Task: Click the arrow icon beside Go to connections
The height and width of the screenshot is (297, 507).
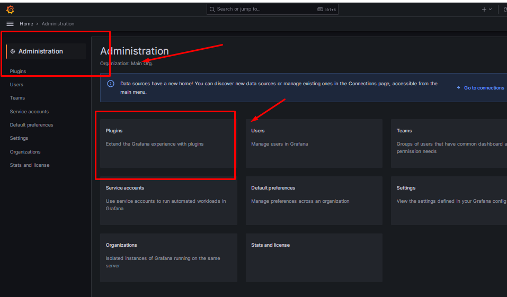Action: pos(458,88)
